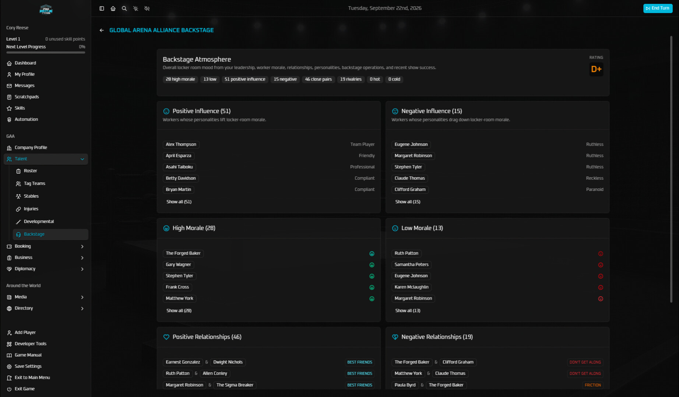The image size is (679, 397).
Task: Select the Backstage sidebar item
Action: [x=50, y=235]
